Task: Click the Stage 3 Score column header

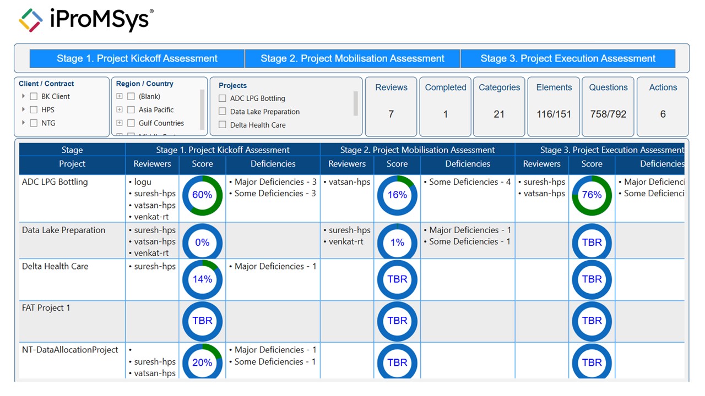Action: (x=592, y=164)
